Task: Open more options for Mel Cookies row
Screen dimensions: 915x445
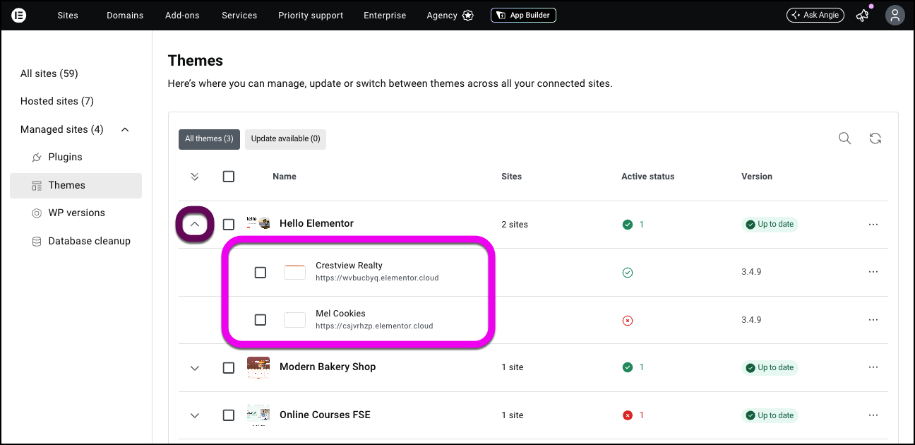Action: click(873, 320)
